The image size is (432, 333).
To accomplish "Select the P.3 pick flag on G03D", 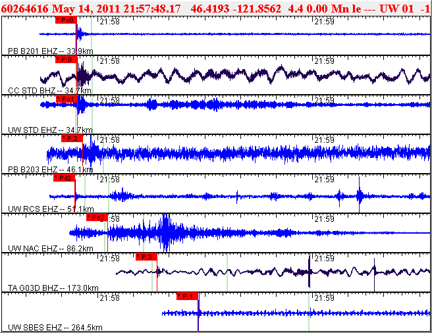I will [146, 257].
